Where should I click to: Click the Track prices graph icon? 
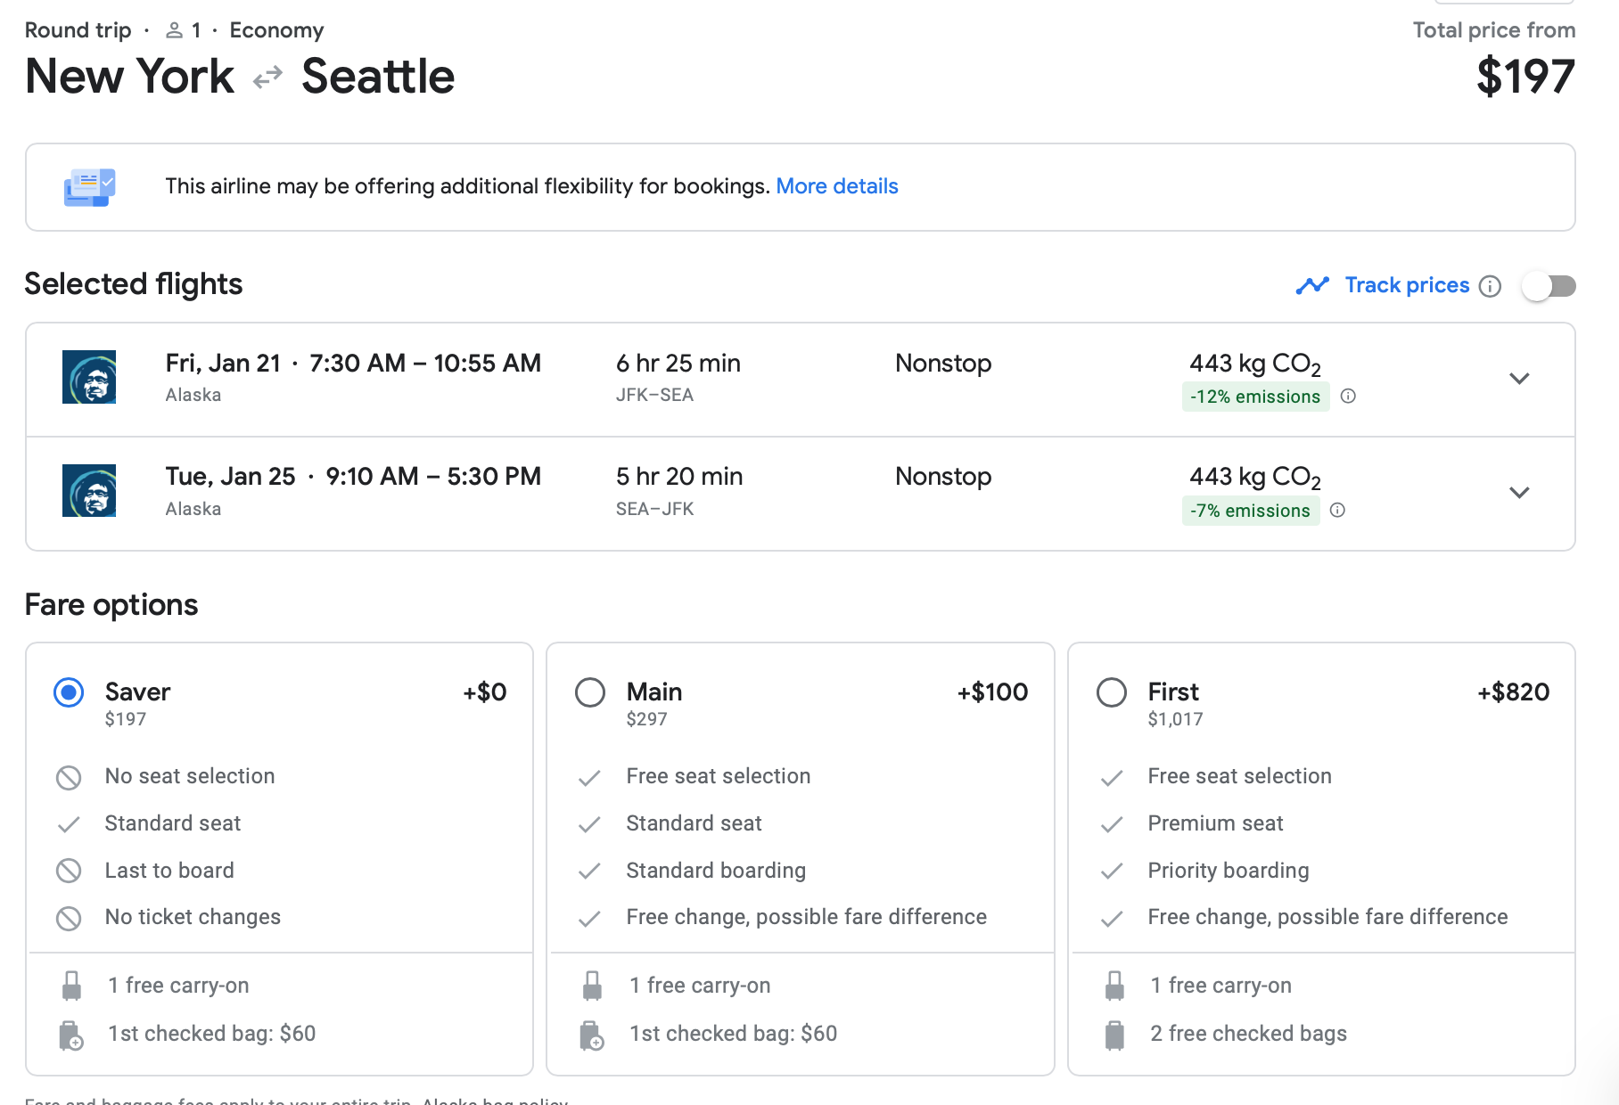pos(1312,285)
